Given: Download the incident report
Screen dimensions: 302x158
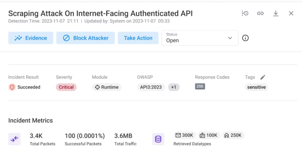Looking at the screenshot, I should pos(276,13).
